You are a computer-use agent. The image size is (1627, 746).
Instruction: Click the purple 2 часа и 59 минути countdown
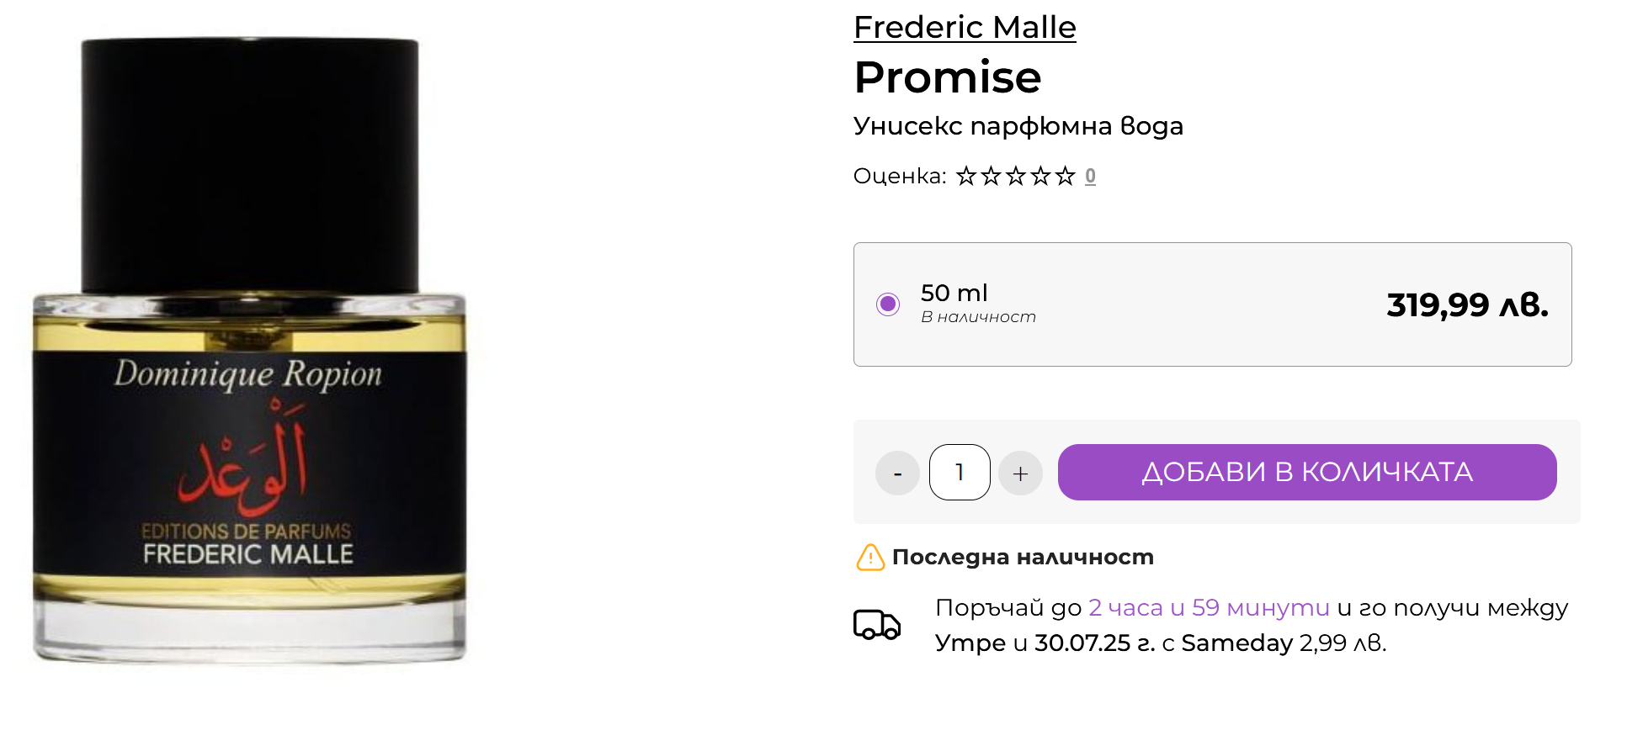(1209, 607)
